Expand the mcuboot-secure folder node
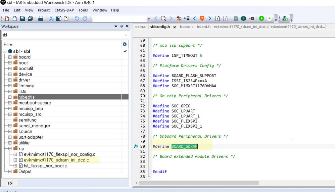This screenshot has width=335, height=192. (10, 103)
